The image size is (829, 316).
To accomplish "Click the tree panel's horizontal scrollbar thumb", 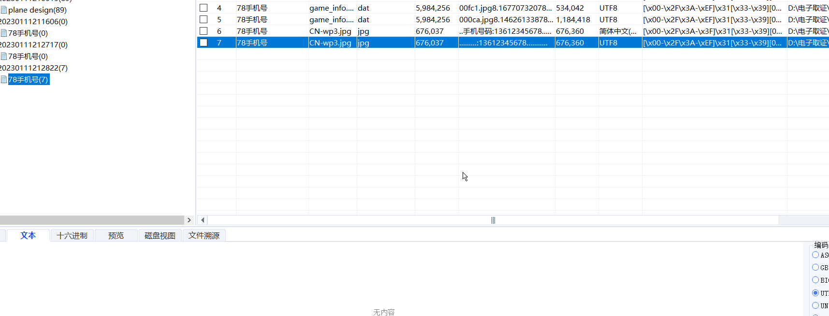I will pos(92,220).
